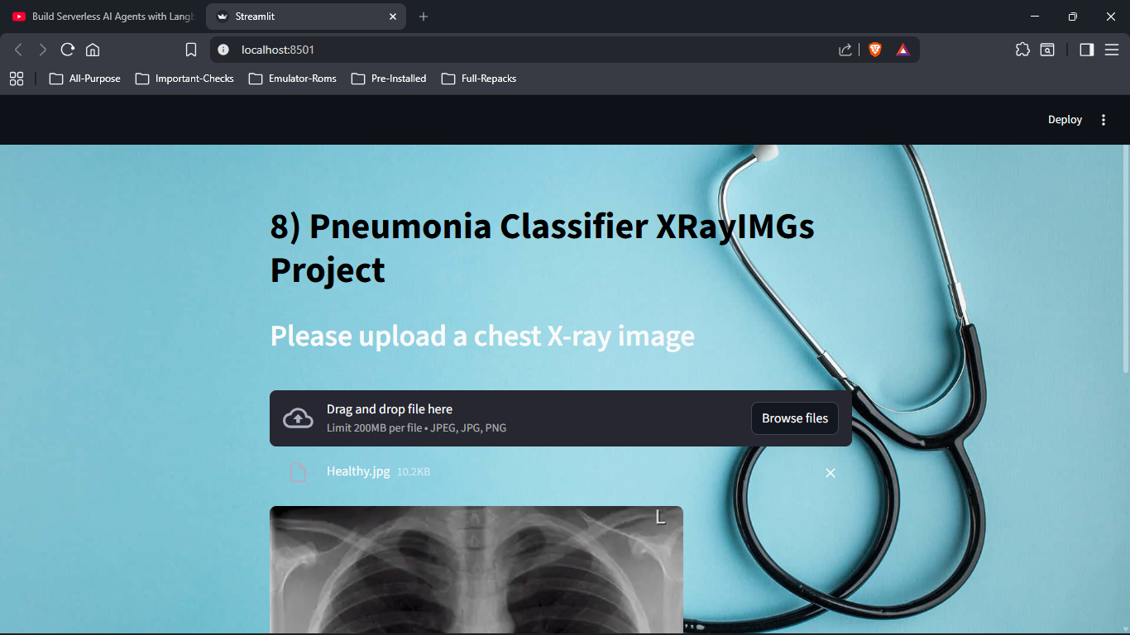Open Brave Rewards triangle icon
1130x635 pixels.
pos(903,50)
